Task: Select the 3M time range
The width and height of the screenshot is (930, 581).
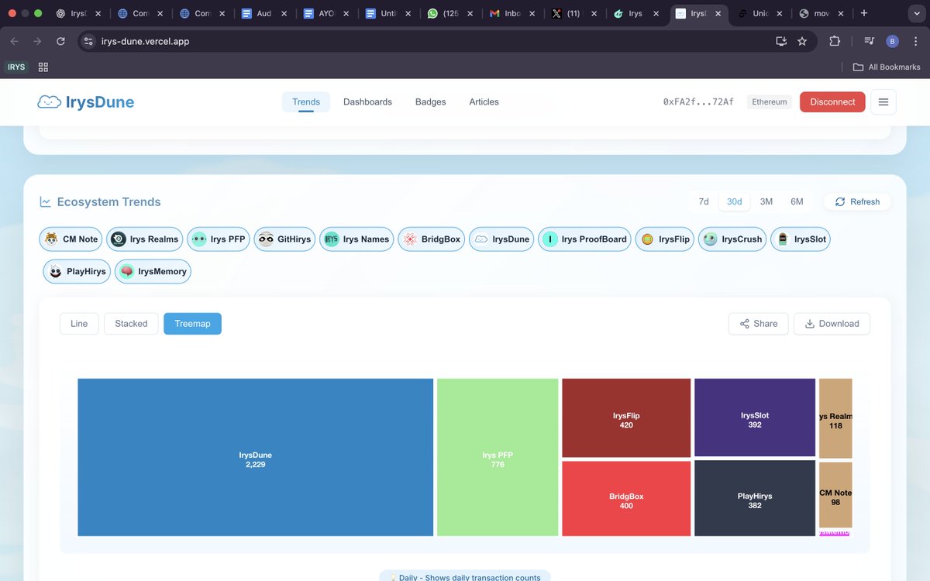Action: coord(766,201)
